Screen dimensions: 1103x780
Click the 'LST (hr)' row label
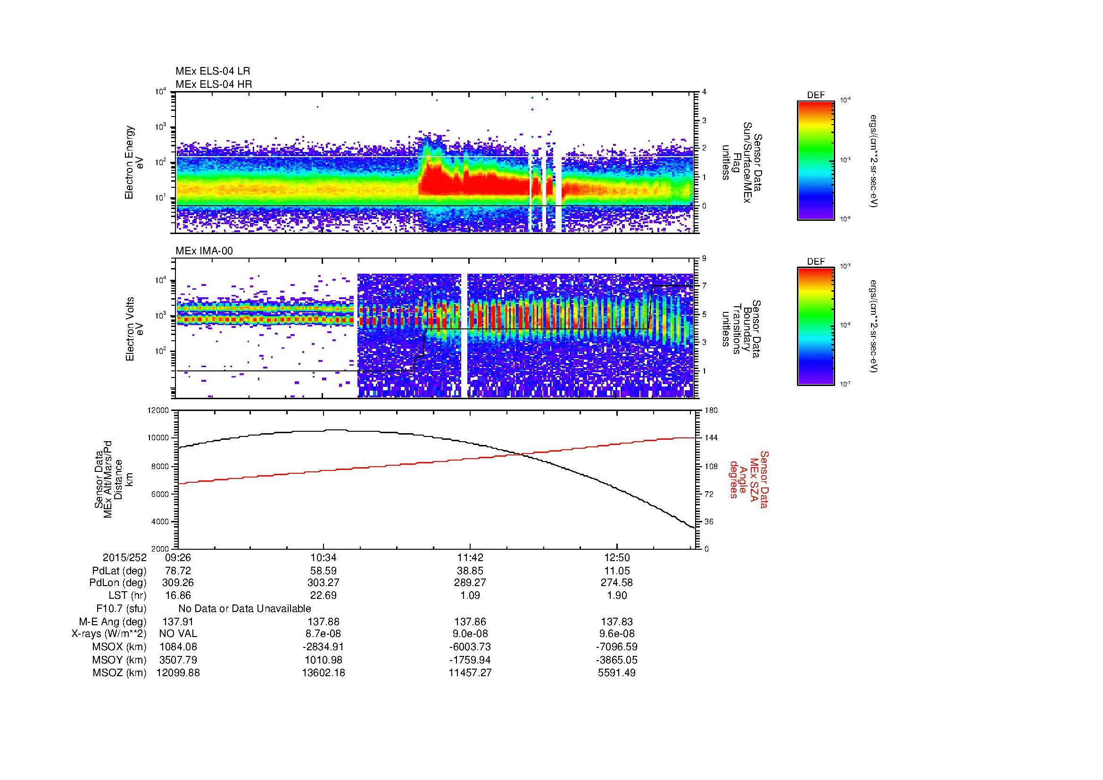(127, 595)
